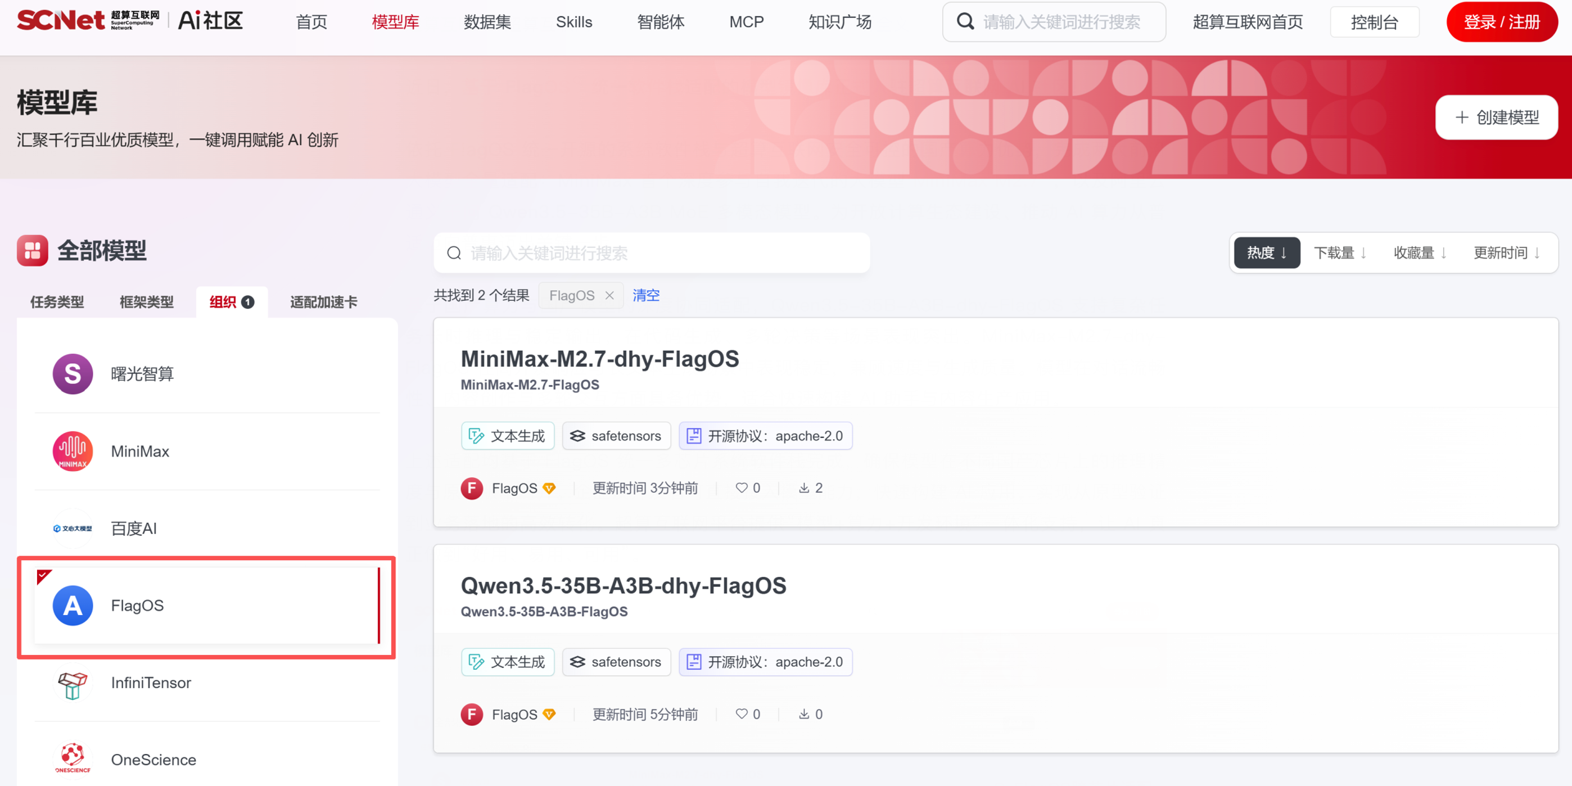Click download icon on Qwen3.5-35B card

[x=805, y=714]
